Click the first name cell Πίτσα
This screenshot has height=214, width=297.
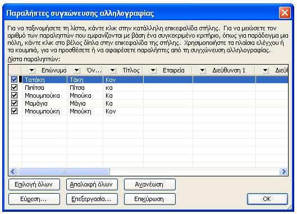85,88
